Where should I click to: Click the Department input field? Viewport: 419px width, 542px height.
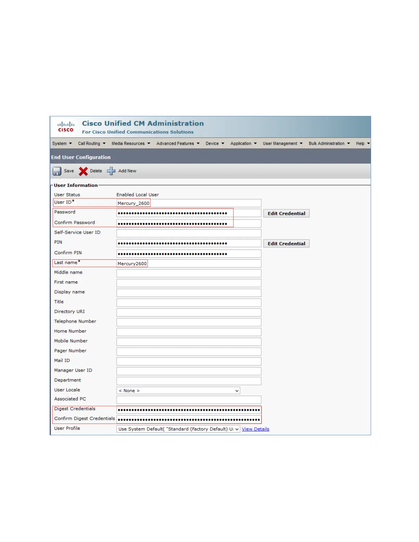(189, 381)
